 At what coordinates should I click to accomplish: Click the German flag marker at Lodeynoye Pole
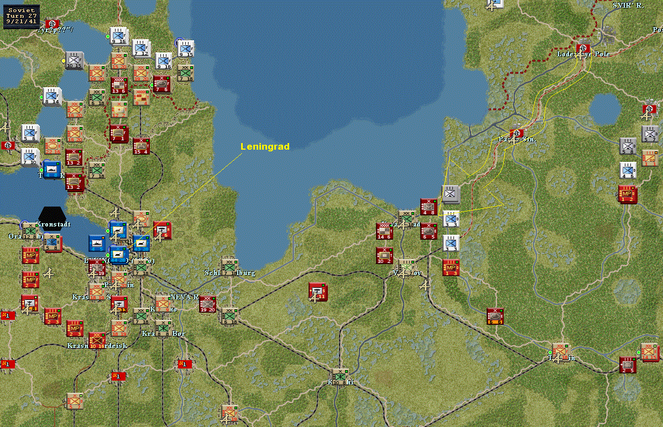tap(583, 48)
